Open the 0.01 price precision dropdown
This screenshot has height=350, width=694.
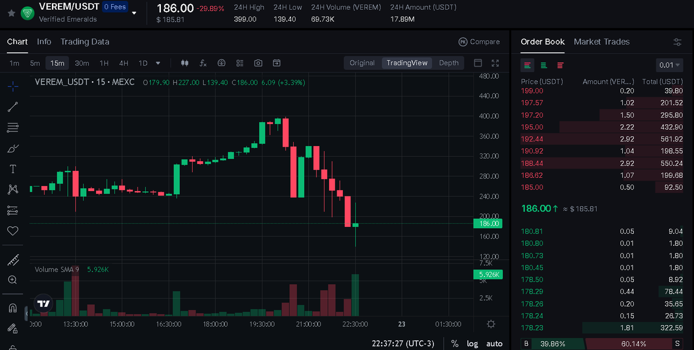[670, 65]
